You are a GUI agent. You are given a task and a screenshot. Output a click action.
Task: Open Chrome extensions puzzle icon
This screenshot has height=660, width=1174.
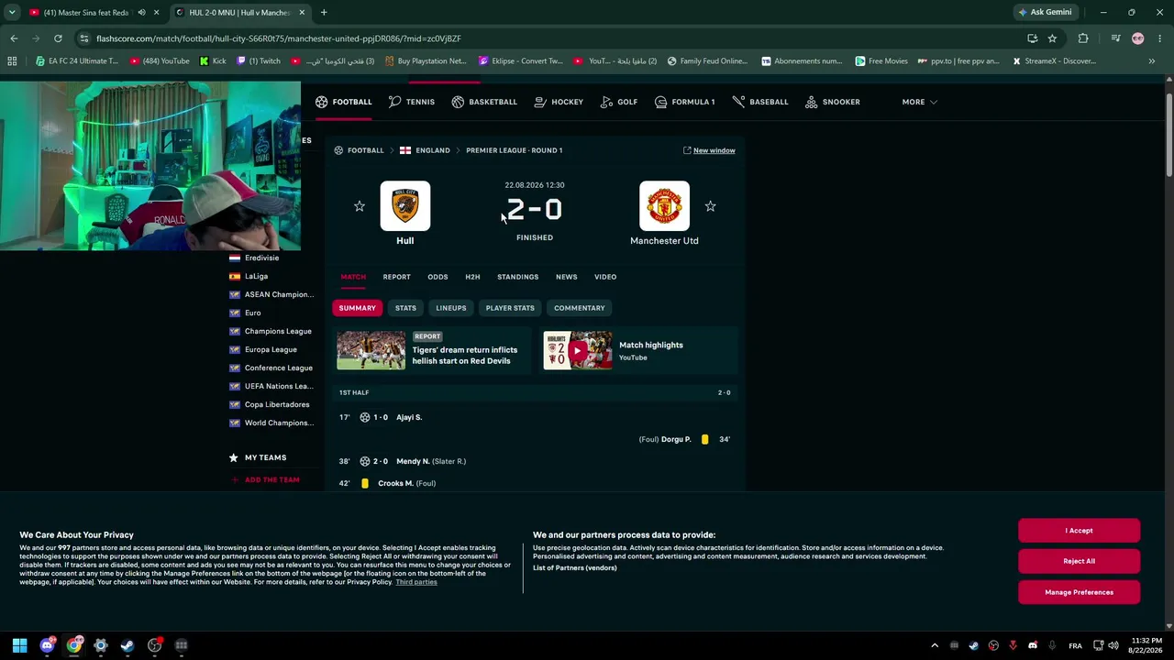[1083, 38]
